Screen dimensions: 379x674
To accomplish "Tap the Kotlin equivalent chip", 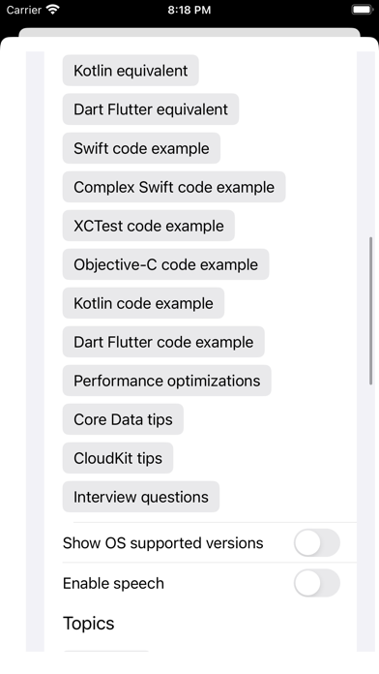I will point(131,71).
